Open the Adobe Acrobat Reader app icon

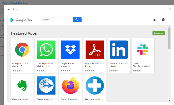(95, 50)
